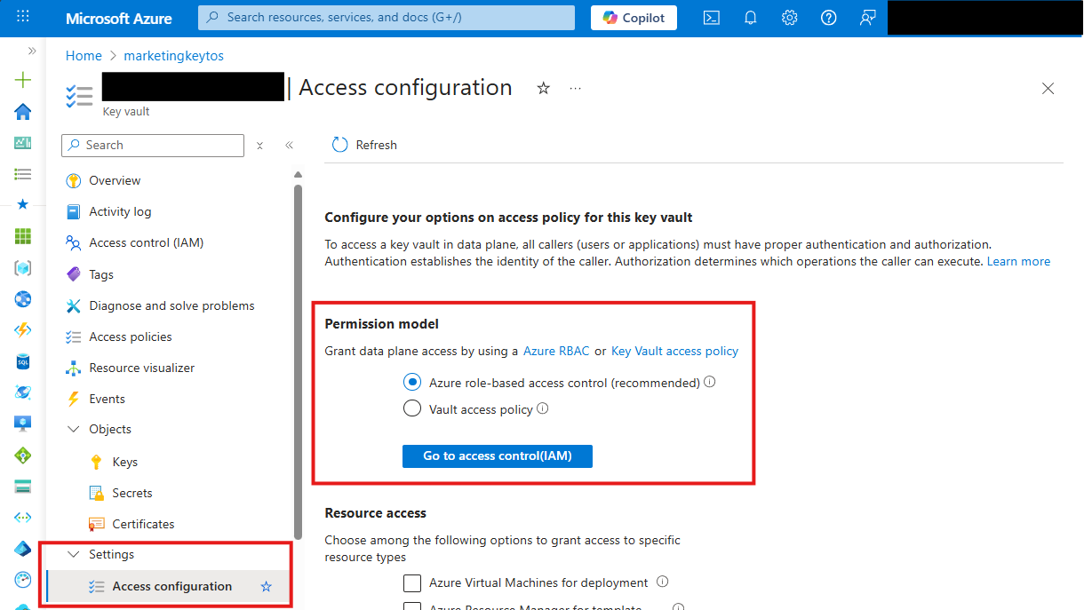1084x610 pixels.
Task: Open the Azure portal waffle menu
Action: 23,18
